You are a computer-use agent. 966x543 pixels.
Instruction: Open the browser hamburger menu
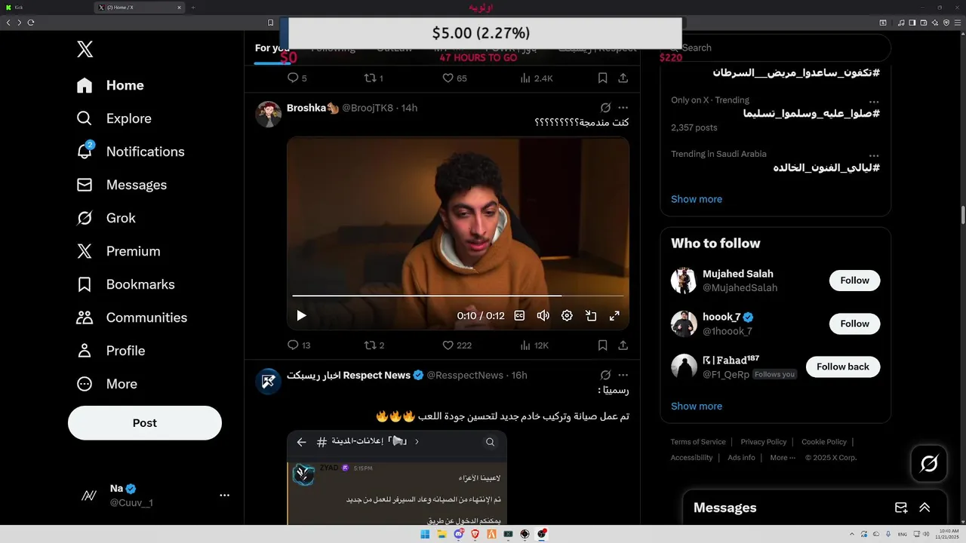pos(958,23)
